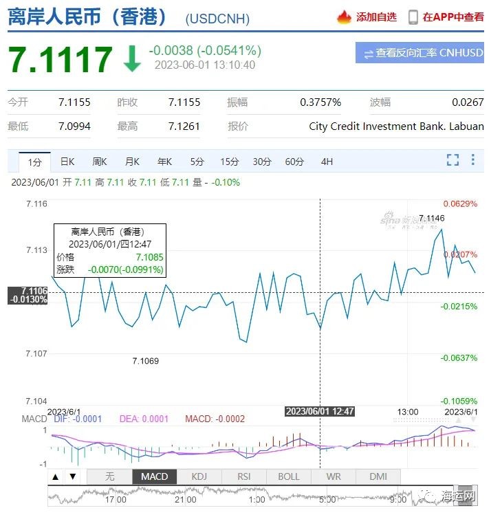
Task: Click the 最高 value 7.1261
Action: [x=184, y=126]
